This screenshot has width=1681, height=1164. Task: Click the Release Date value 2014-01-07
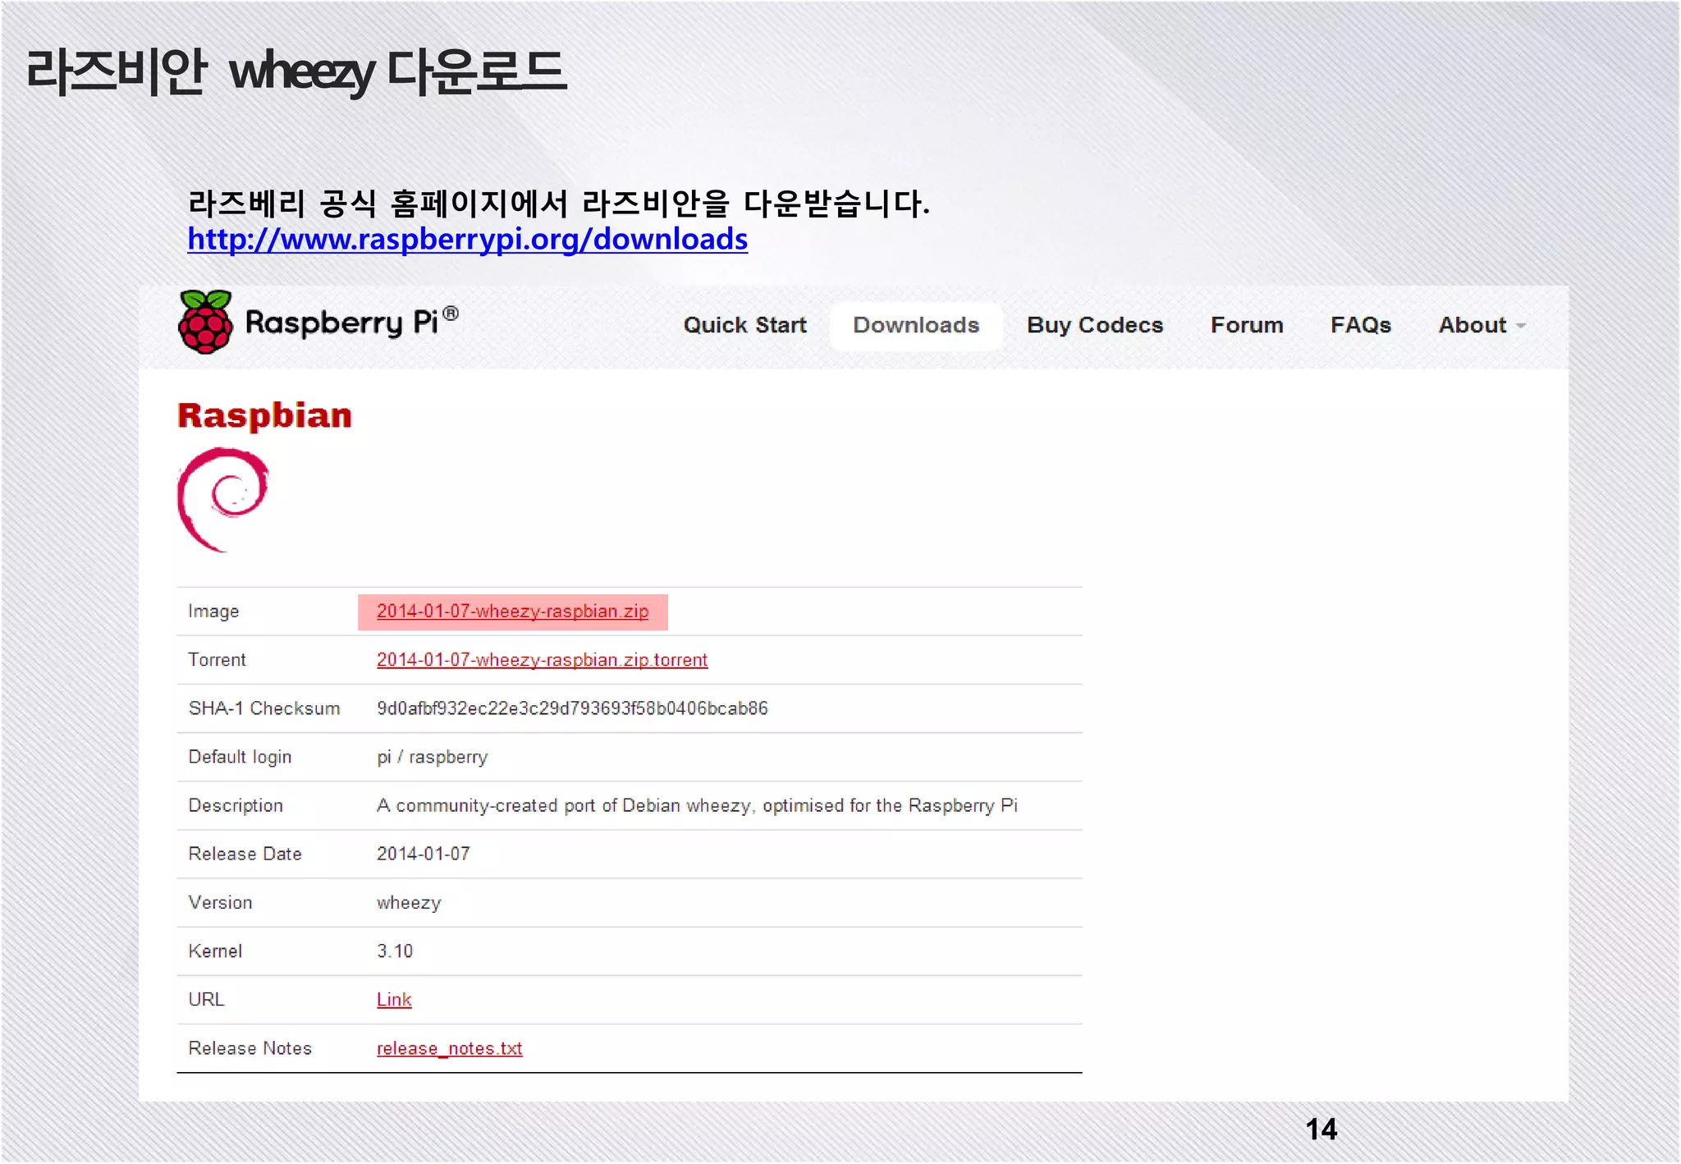424,854
